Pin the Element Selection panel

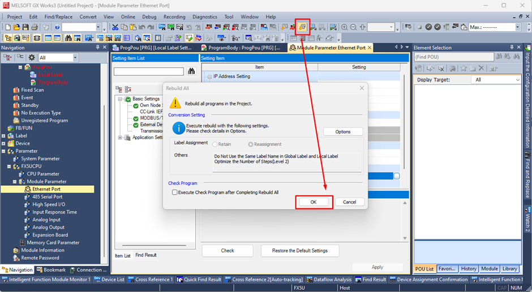coord(512,48)
